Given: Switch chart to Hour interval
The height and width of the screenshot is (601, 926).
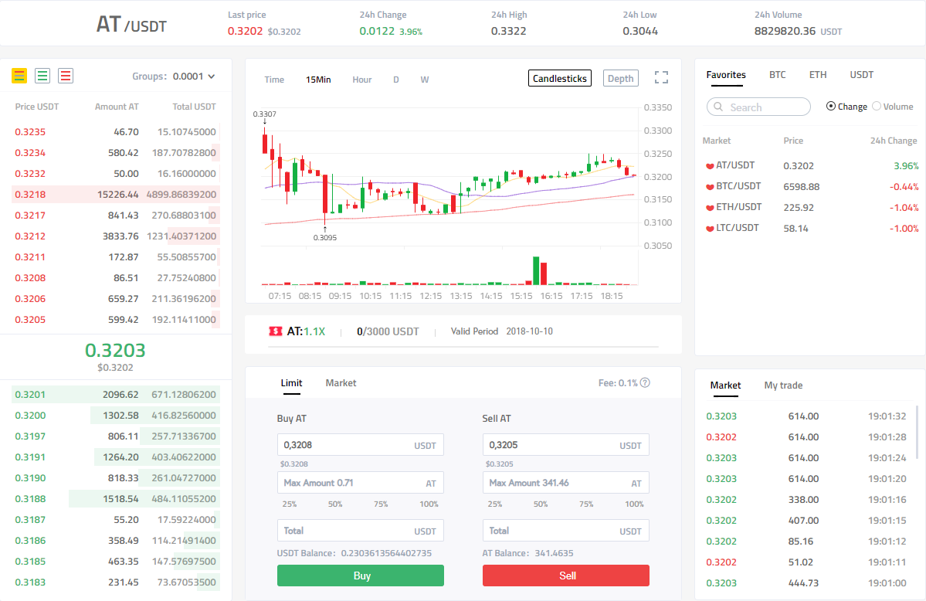Looking at the screenshot, I should pos(362,80).
